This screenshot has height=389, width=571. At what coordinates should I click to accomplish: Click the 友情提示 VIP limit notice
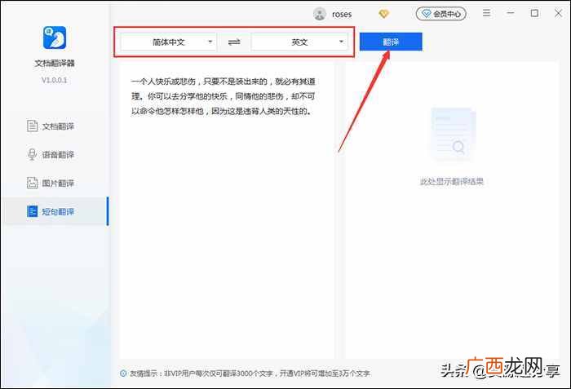click(250, 374)
